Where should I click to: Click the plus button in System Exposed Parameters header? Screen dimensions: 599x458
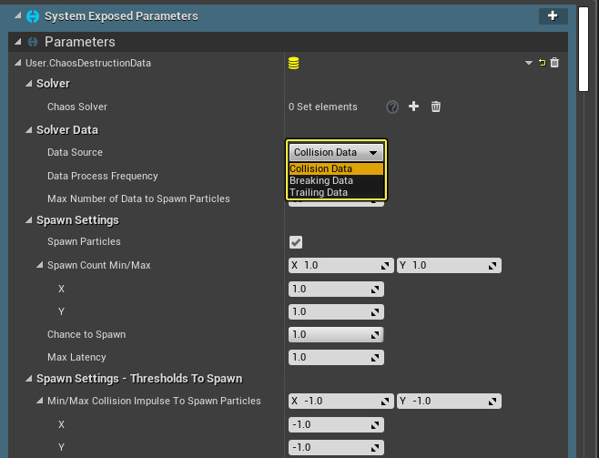coord(553,16)
